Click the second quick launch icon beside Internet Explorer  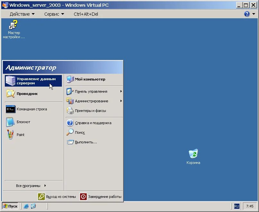tap(33, 206)
